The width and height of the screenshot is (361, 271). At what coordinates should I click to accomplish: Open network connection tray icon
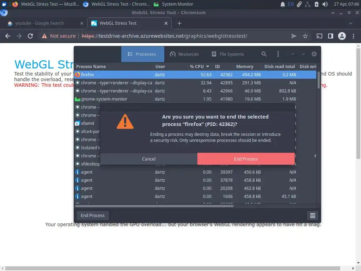(307, 4)
